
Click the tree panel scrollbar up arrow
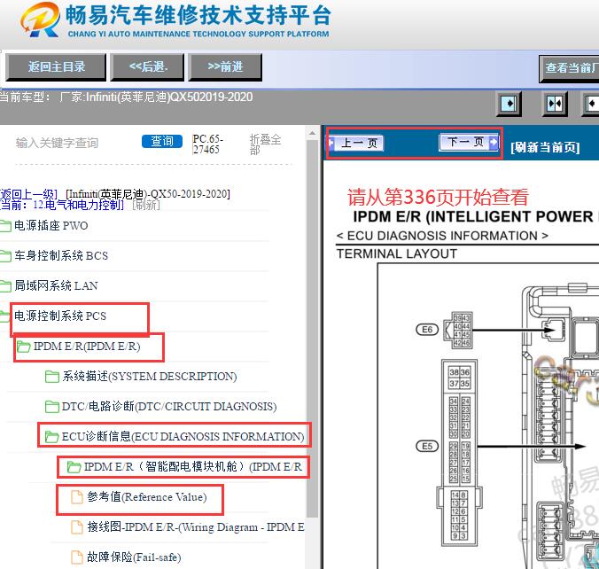[312, 133]
